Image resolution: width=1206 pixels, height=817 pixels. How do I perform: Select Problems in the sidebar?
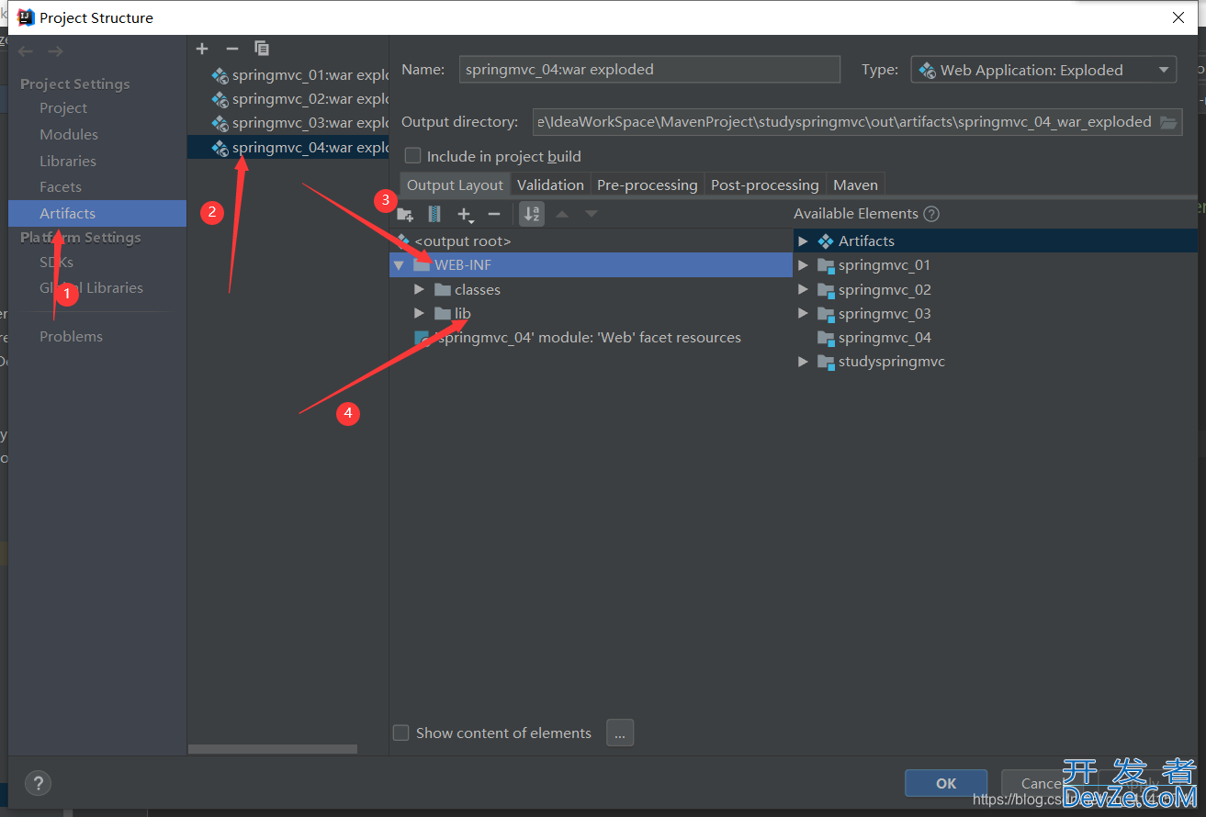(71, 337)
